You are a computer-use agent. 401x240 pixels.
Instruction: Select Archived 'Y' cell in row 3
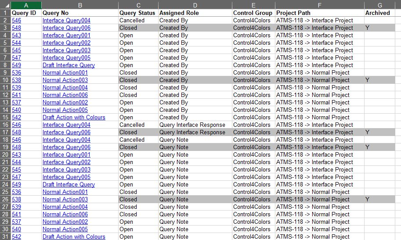(x=380, y=28)
